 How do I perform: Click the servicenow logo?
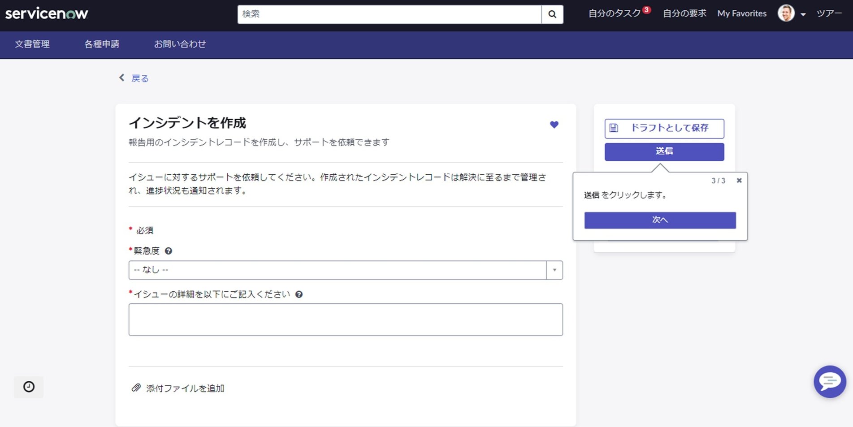point(47,13)
